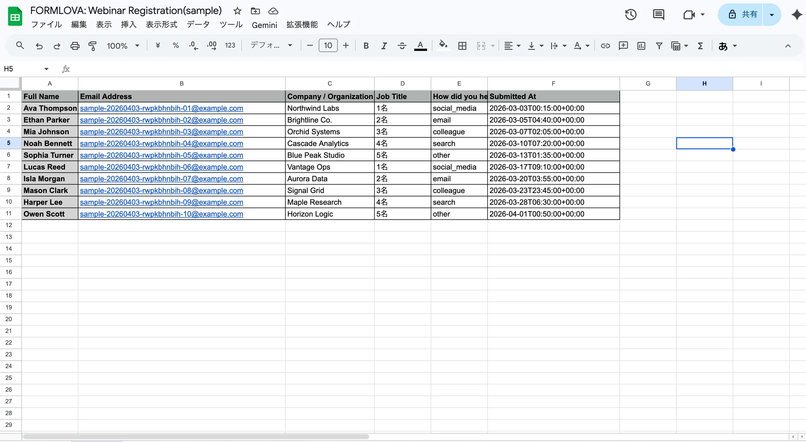Open the 拡張機能 menu

(302, 24)
